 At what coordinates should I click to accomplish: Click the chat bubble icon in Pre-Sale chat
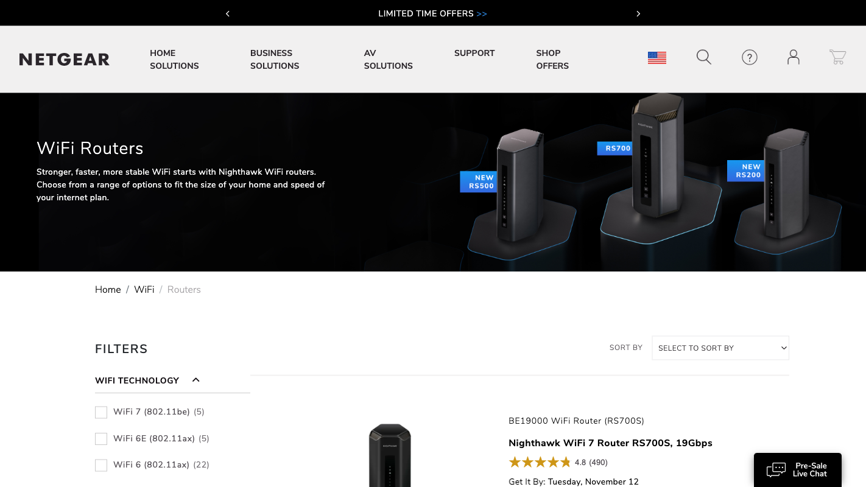click(x=776, y=470)
